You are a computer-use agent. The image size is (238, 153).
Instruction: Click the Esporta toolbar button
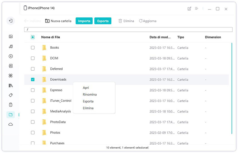[103, 21]
